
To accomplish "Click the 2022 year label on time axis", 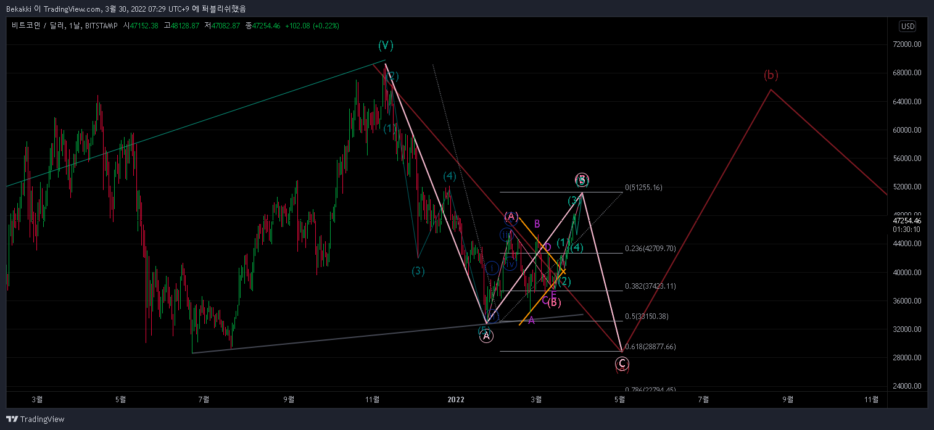I will 455,399.
